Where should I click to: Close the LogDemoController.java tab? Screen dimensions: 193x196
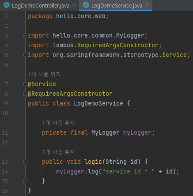point(74,5)
